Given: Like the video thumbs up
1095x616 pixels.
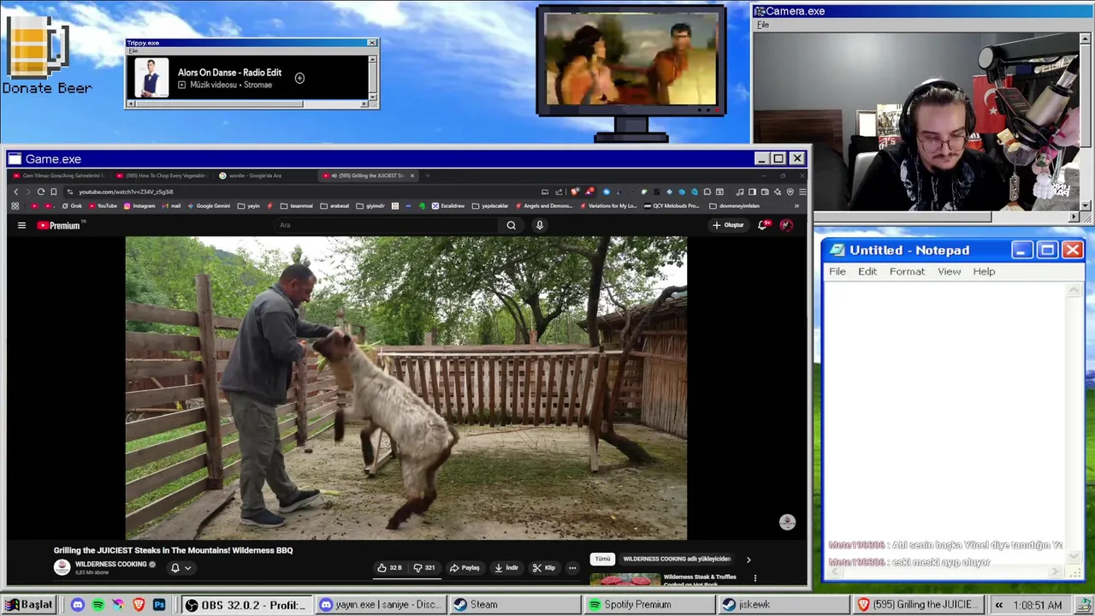Looking at the screenshot, I should 390,567.
